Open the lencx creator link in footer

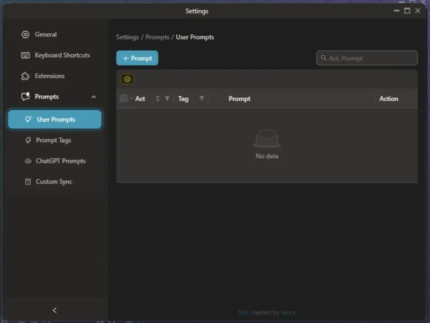click(x=288, y=312)
